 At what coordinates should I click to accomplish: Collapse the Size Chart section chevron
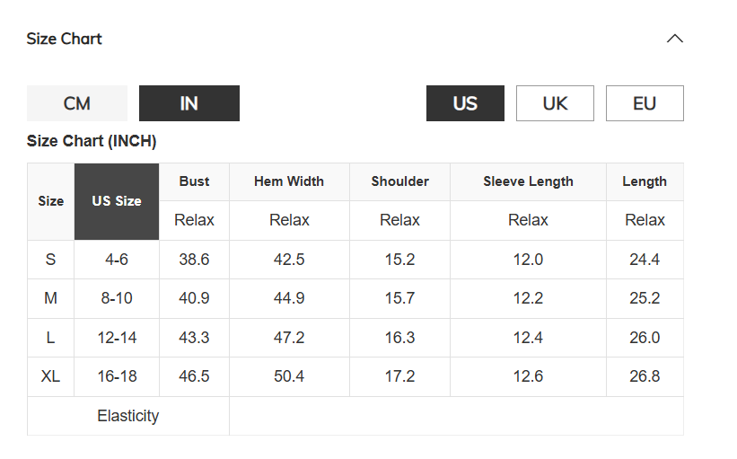point(674,39)
